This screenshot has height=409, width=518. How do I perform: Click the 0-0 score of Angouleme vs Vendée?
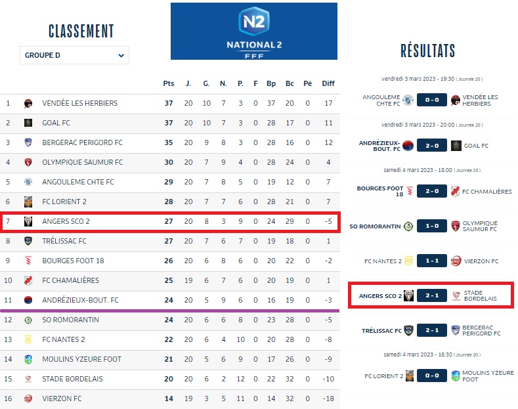pos(432,100)
